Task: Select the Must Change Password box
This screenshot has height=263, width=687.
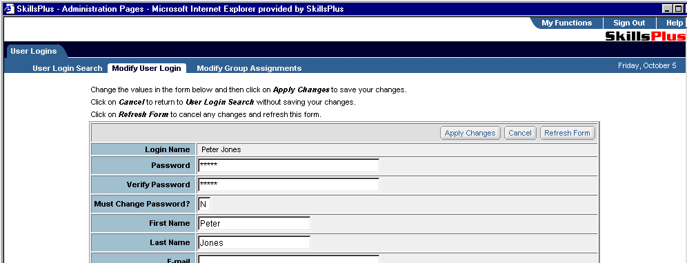Action: tap(204, 204)
